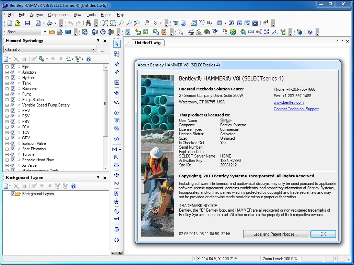This screenshot has height=265, width=354.
Task: Click the Element Symbology scrollbar thumb
Action: 105,103
